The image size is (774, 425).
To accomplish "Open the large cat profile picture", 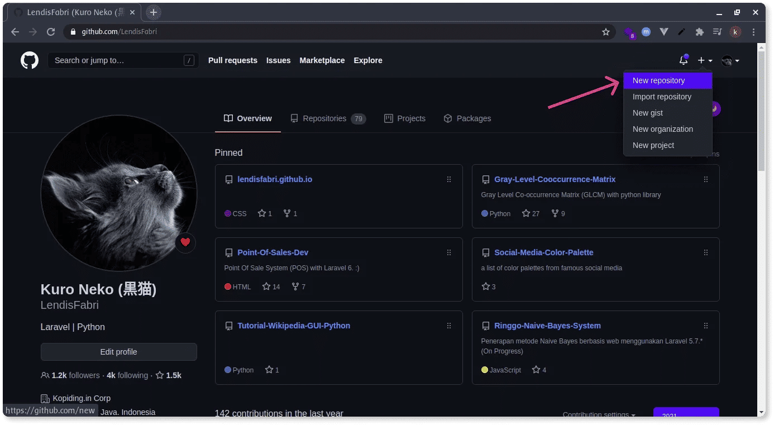I will (x=119, y=193).
